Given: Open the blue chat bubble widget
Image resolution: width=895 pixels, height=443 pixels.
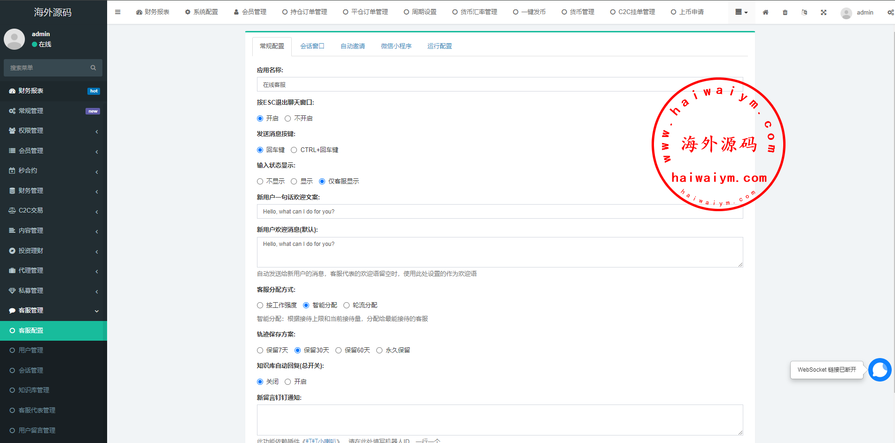Looking at the screenshot, I should click(x=879, y=370).
